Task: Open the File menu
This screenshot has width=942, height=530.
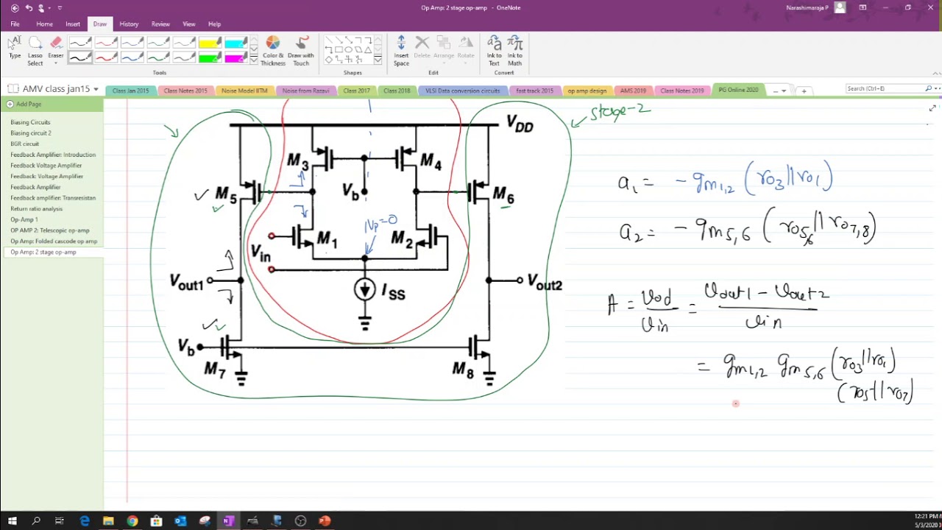Action: pos(15,24)
